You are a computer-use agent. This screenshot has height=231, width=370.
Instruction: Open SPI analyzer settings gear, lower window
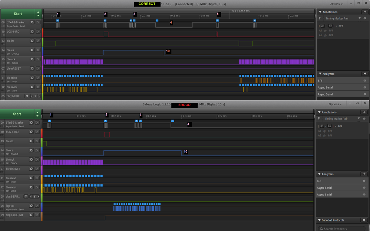[364, 181]
